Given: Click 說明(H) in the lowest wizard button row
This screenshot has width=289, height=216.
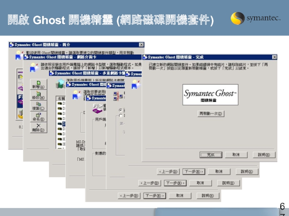Looking at the screenshot, I should point(208,195).
